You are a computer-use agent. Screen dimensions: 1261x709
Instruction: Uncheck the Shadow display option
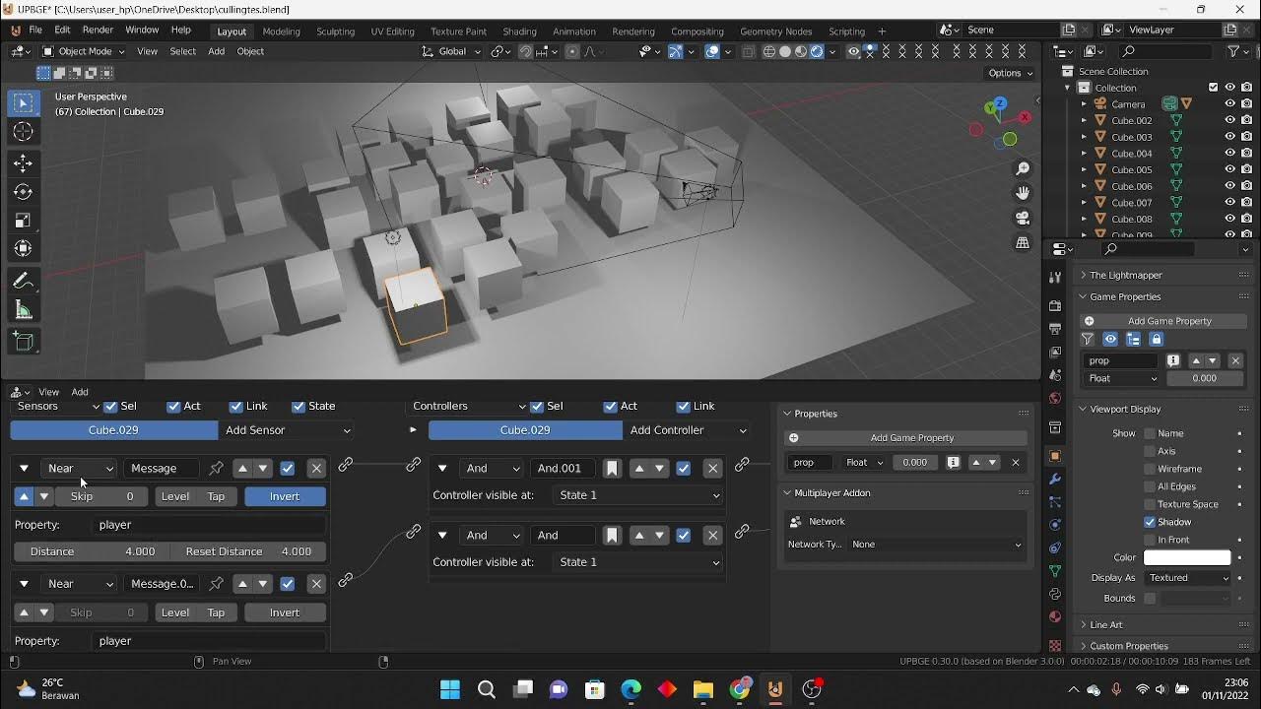[x=1150, y=522]
